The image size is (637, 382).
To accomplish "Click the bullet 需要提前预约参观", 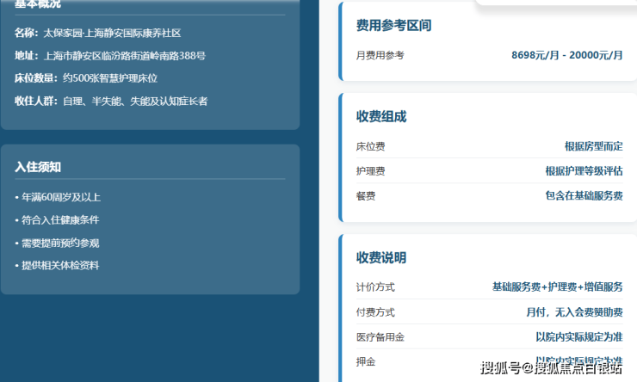I will point(60,243).
